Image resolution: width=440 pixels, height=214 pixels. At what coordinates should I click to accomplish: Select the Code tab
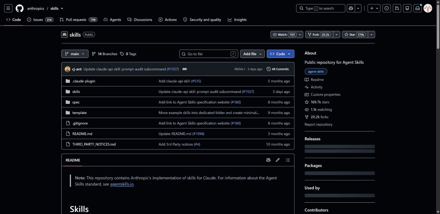(14, 20)
